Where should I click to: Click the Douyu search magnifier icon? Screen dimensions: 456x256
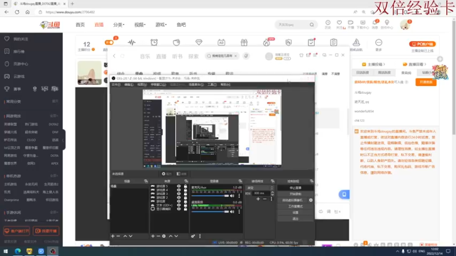click(312, 24)
